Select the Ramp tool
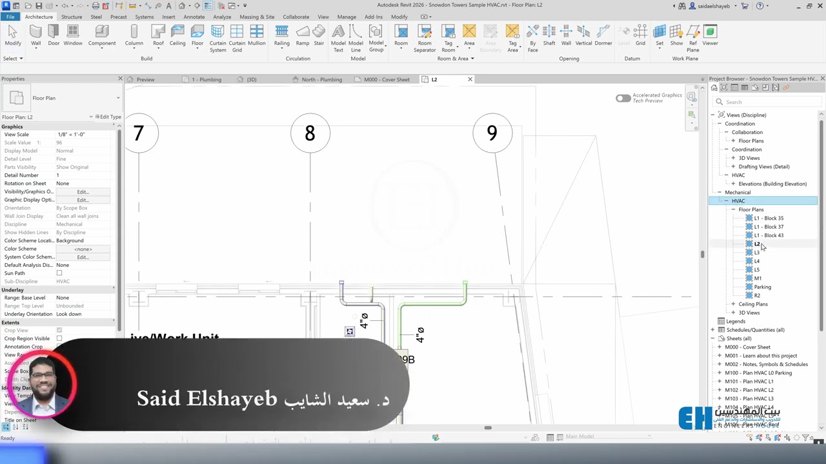 [303, 35]
